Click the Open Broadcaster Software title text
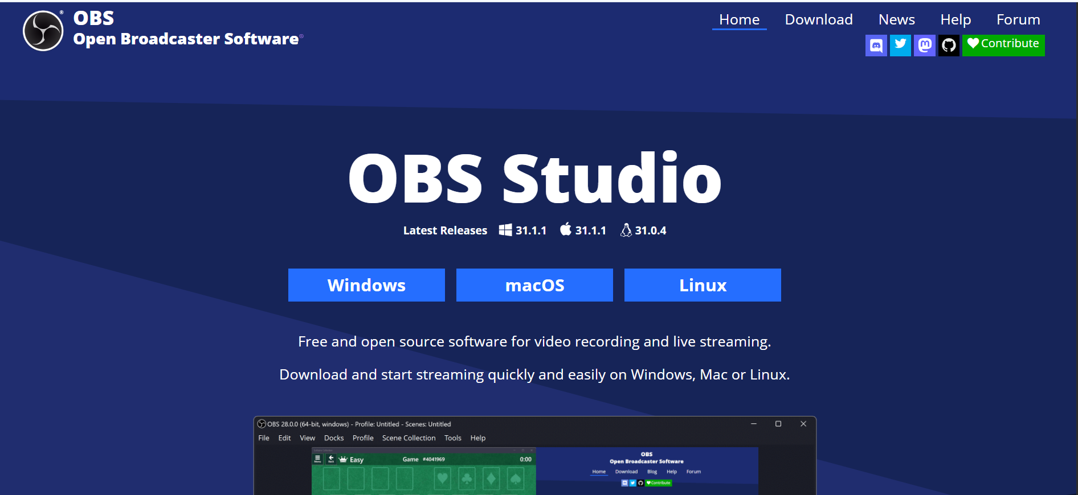 click(186, 39)
